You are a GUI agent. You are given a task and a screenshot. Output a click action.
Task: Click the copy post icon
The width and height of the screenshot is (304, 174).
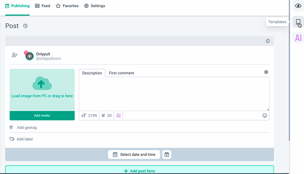click(268, 41)
